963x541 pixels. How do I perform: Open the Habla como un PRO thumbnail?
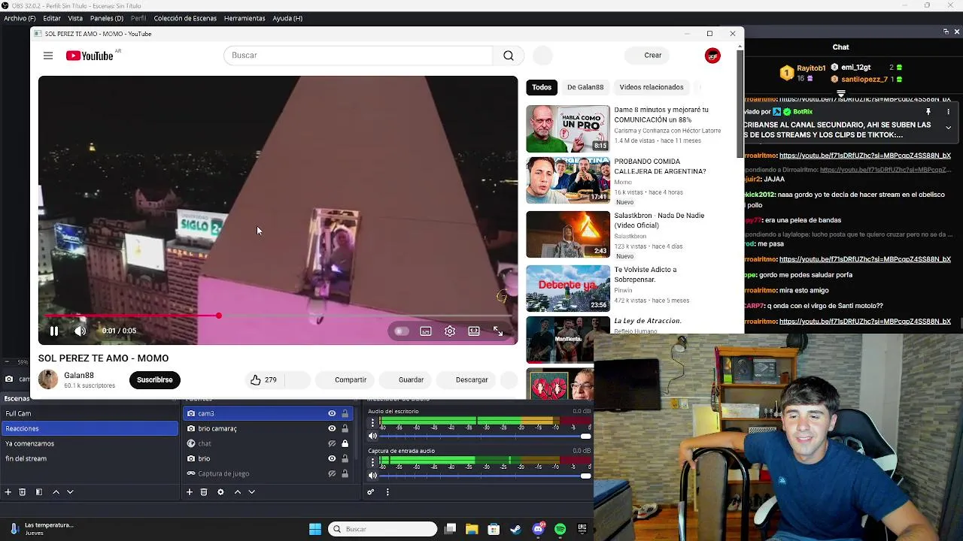[x=568, y=128]
